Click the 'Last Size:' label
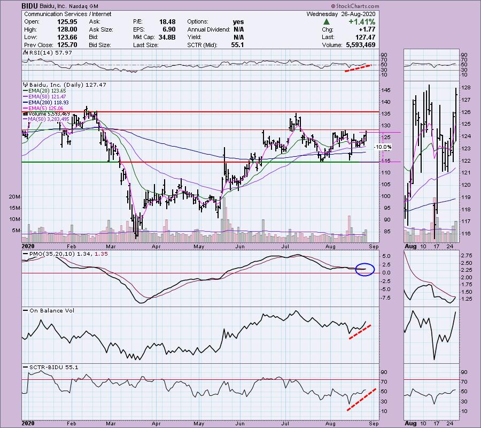 [146, 45]
